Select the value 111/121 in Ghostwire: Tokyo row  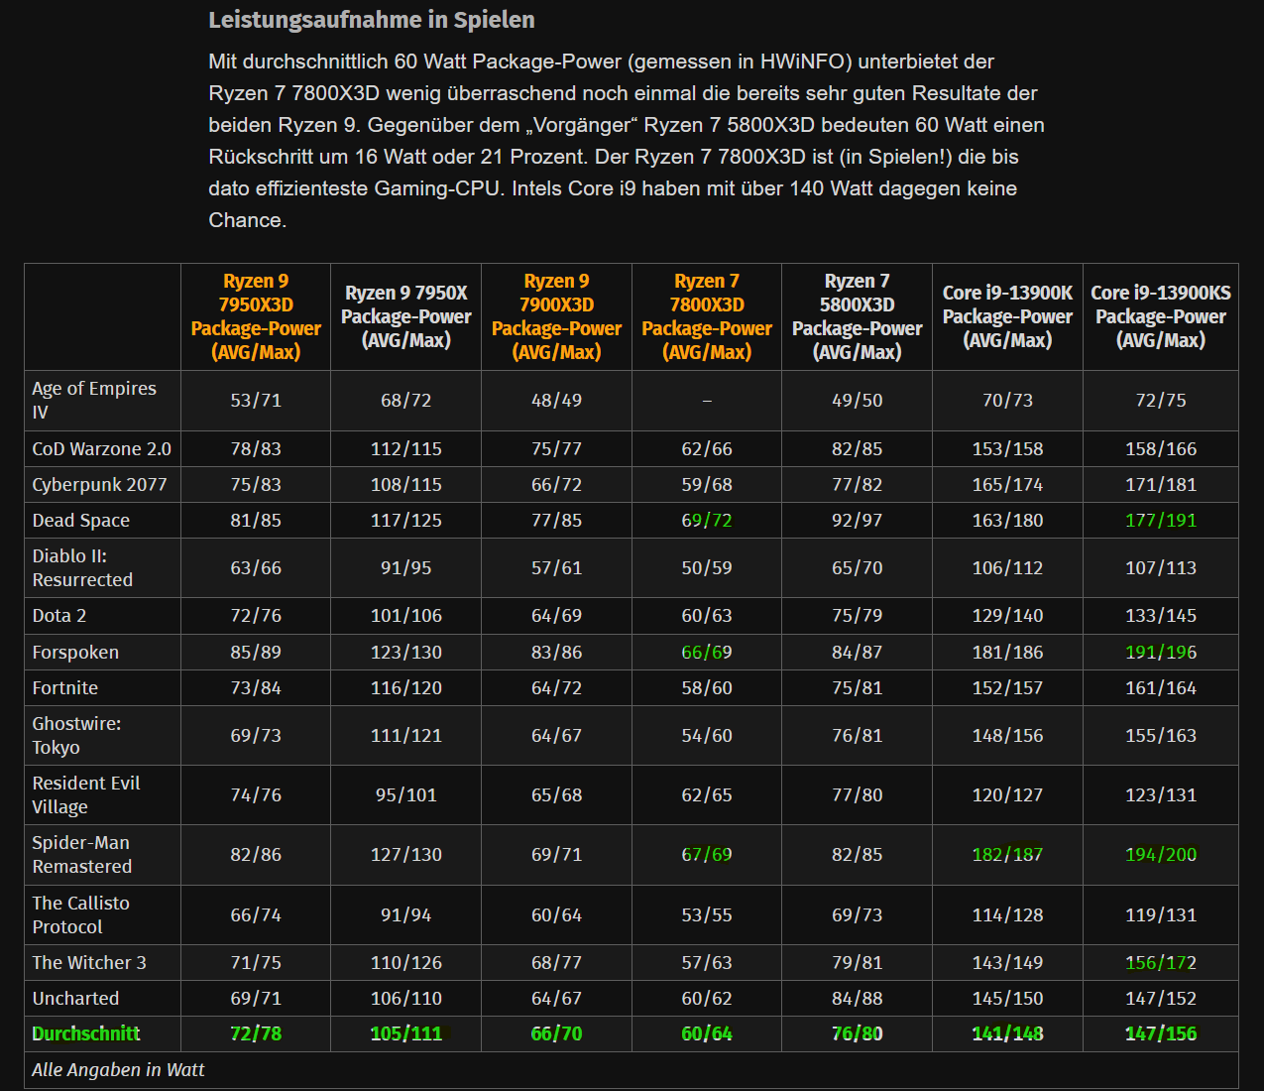(x=406, y=735)
